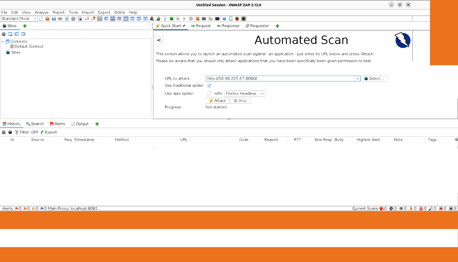Click the light bulb toolbar icon
This screenshot has width=458, height=262.
coord(165,19)
